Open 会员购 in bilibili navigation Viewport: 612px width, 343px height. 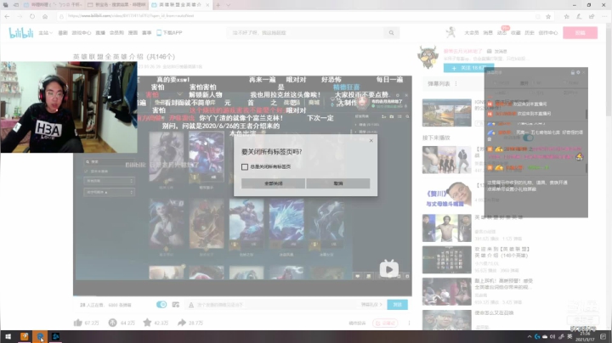[x=116, y=33]
